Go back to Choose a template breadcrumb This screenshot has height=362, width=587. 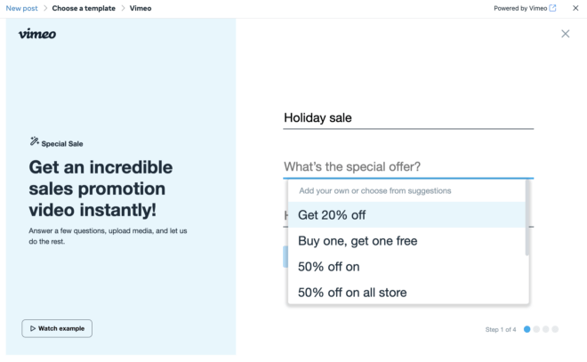click(x=84, y=8)
